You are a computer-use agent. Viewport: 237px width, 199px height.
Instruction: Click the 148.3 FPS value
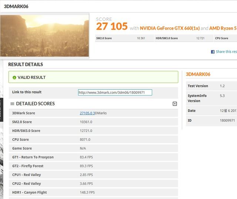pos(87,192)
